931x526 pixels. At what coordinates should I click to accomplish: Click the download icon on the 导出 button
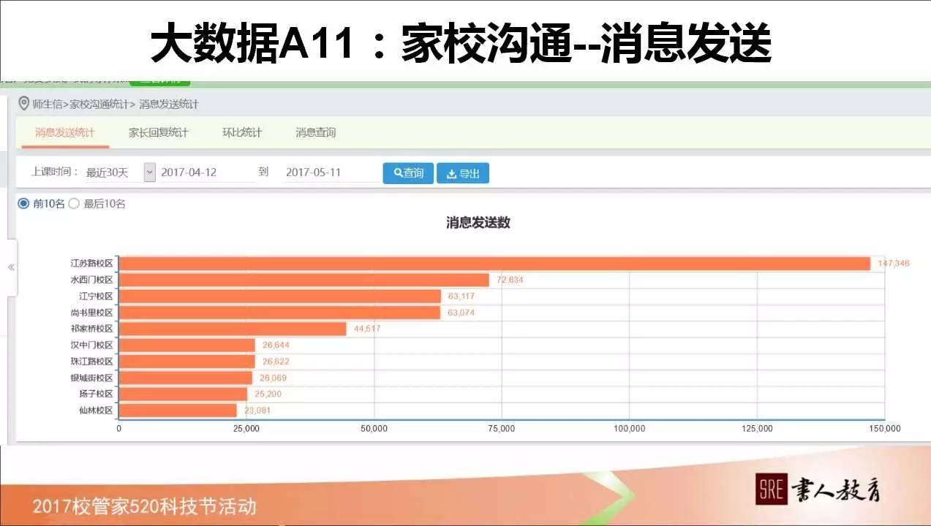(x=452, y=173)
